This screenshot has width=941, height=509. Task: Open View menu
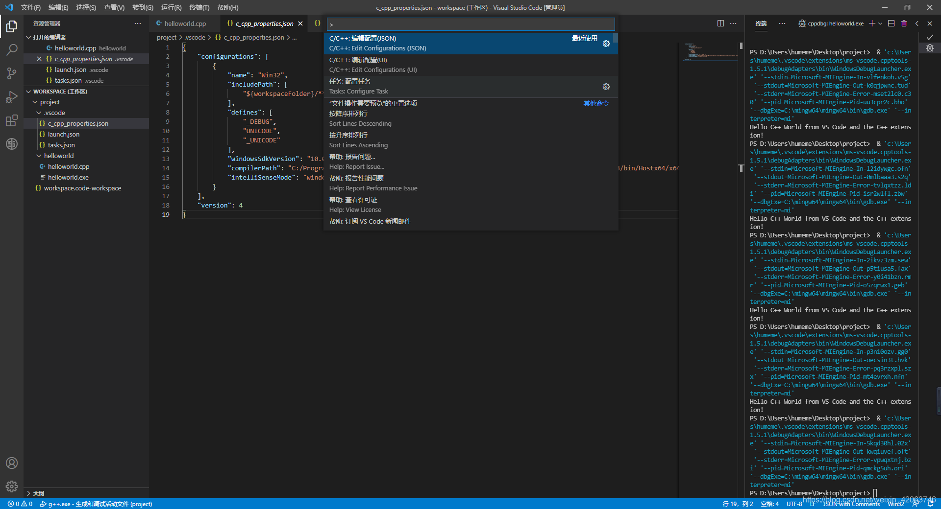114,7
